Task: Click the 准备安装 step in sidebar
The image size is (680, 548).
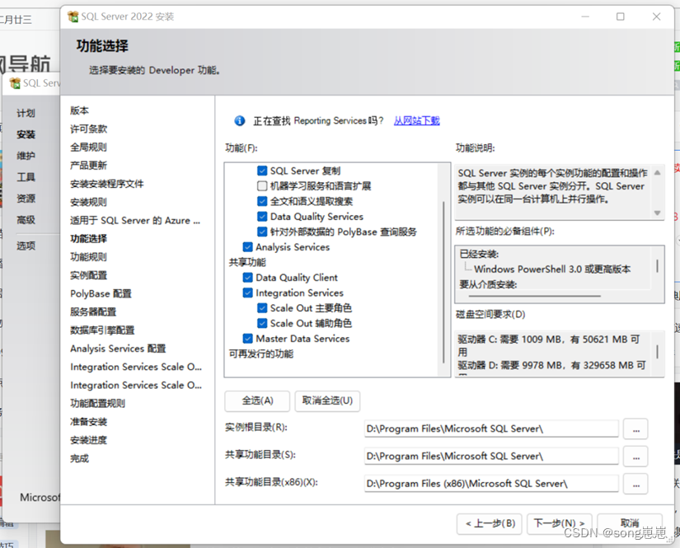Action: tap(88, 421)
